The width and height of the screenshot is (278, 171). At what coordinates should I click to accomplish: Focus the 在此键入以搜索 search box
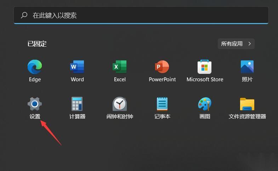[142, 15]
